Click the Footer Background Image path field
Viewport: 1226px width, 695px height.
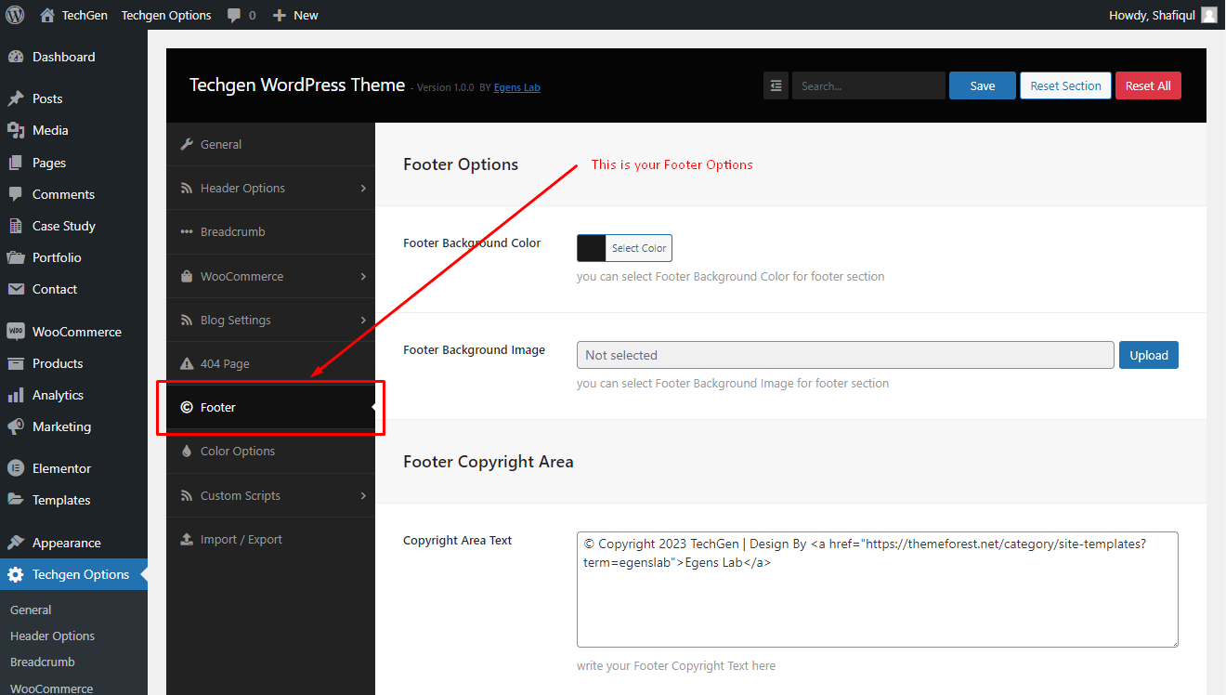coord(845,355)
